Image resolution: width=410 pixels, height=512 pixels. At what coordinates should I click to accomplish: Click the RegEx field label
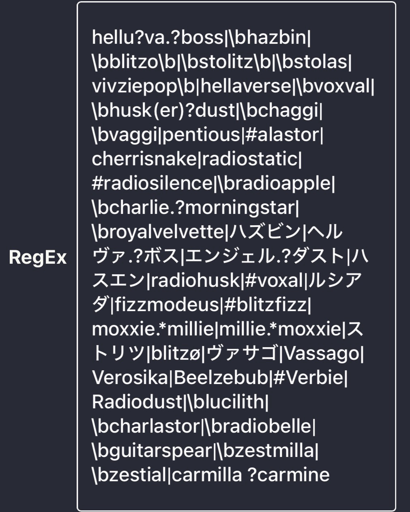tap(38, 257)
